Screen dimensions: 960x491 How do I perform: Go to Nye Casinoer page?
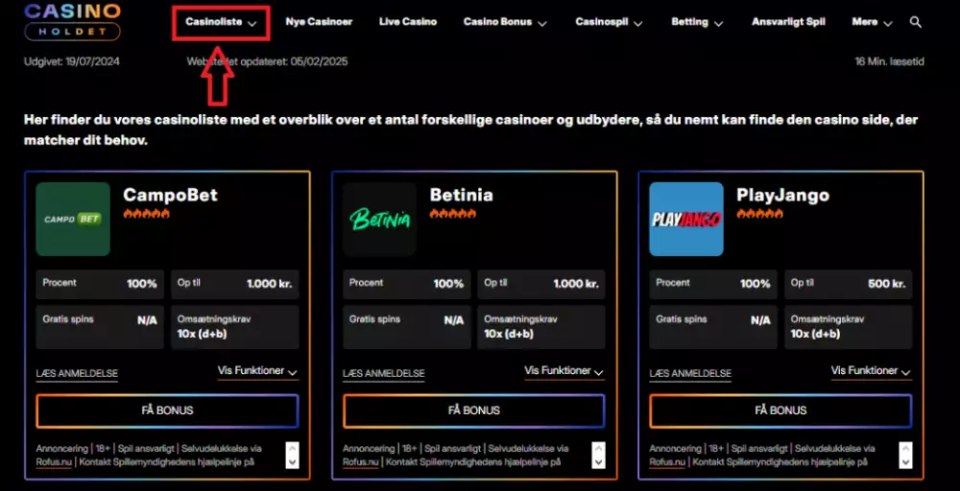319,22
